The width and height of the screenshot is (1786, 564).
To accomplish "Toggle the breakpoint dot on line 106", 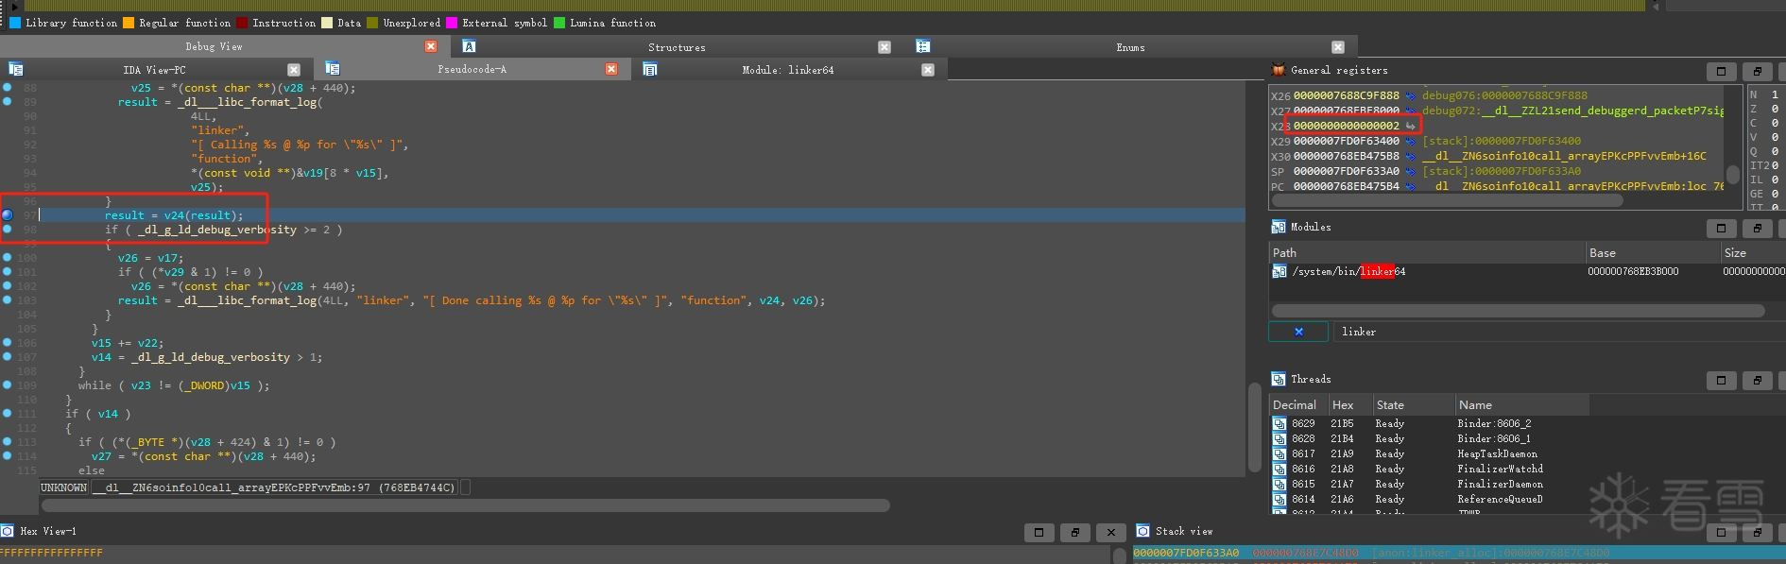I will coord(8,342).
